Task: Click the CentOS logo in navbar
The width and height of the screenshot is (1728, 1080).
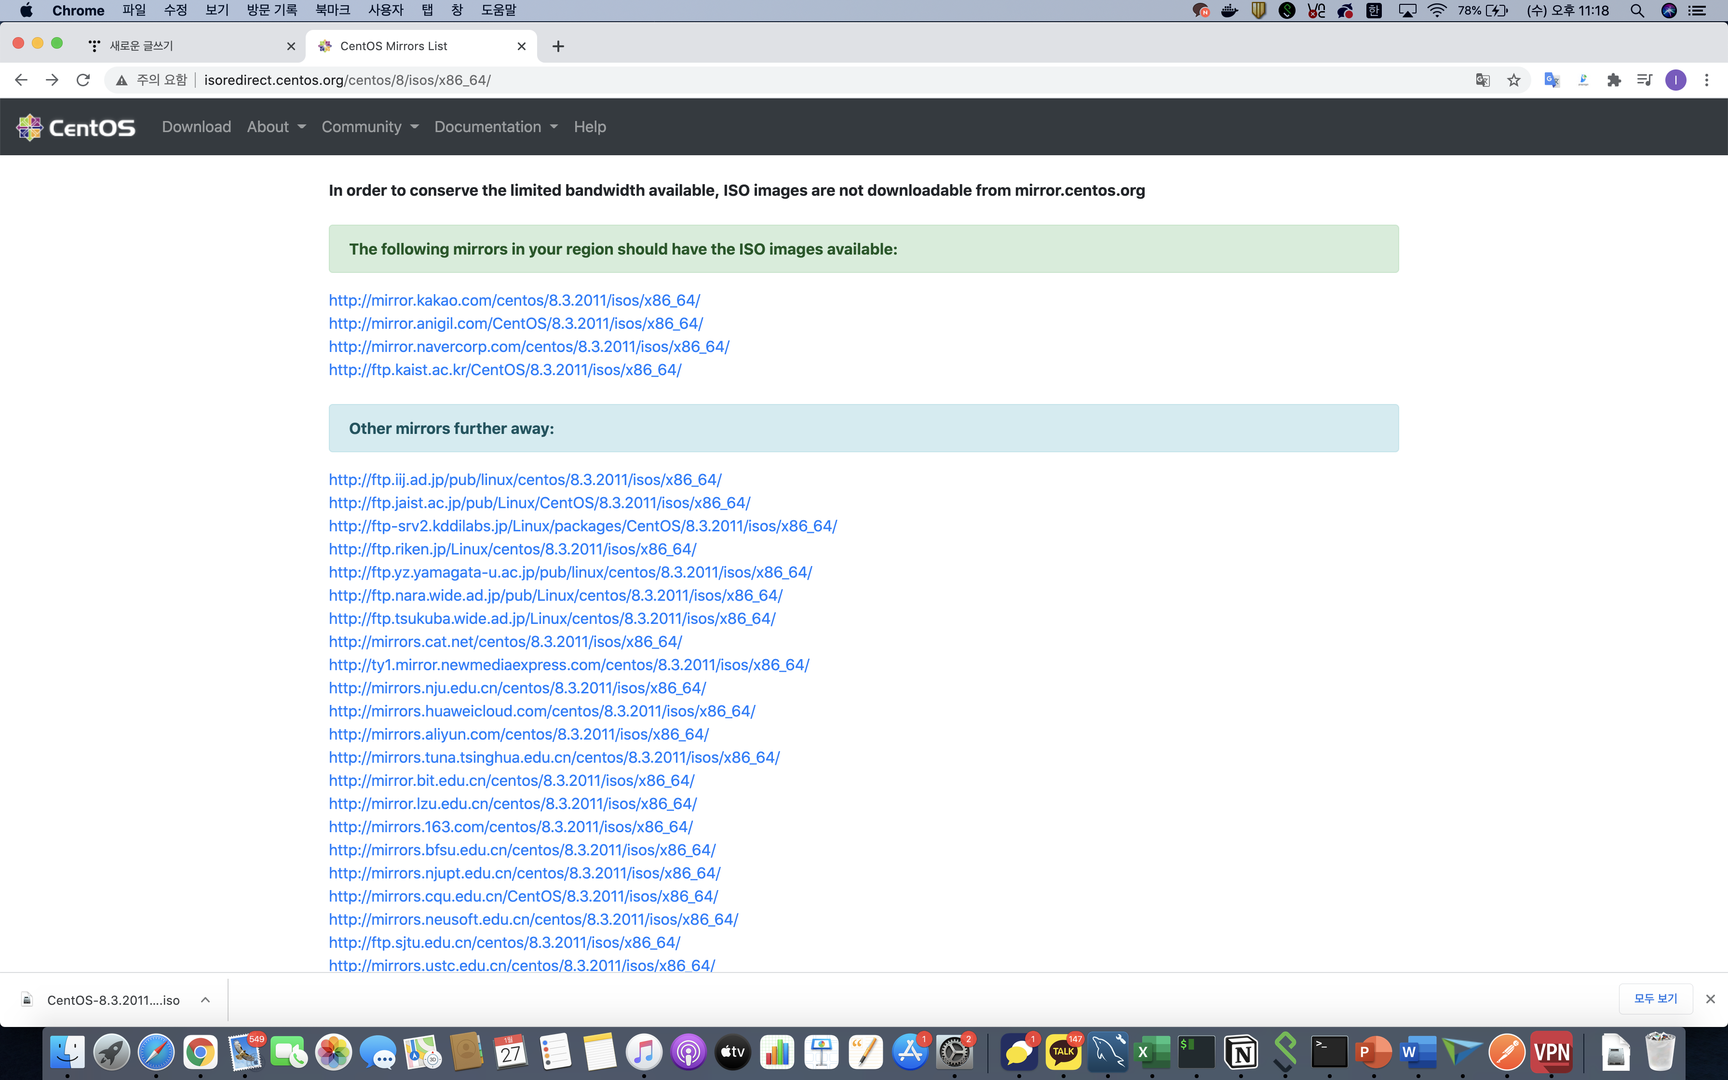Action: pyautogui.click(x=76, y=127)
